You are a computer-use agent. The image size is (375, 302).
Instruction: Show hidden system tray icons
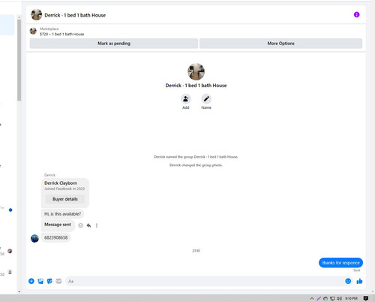pos(311,298)
